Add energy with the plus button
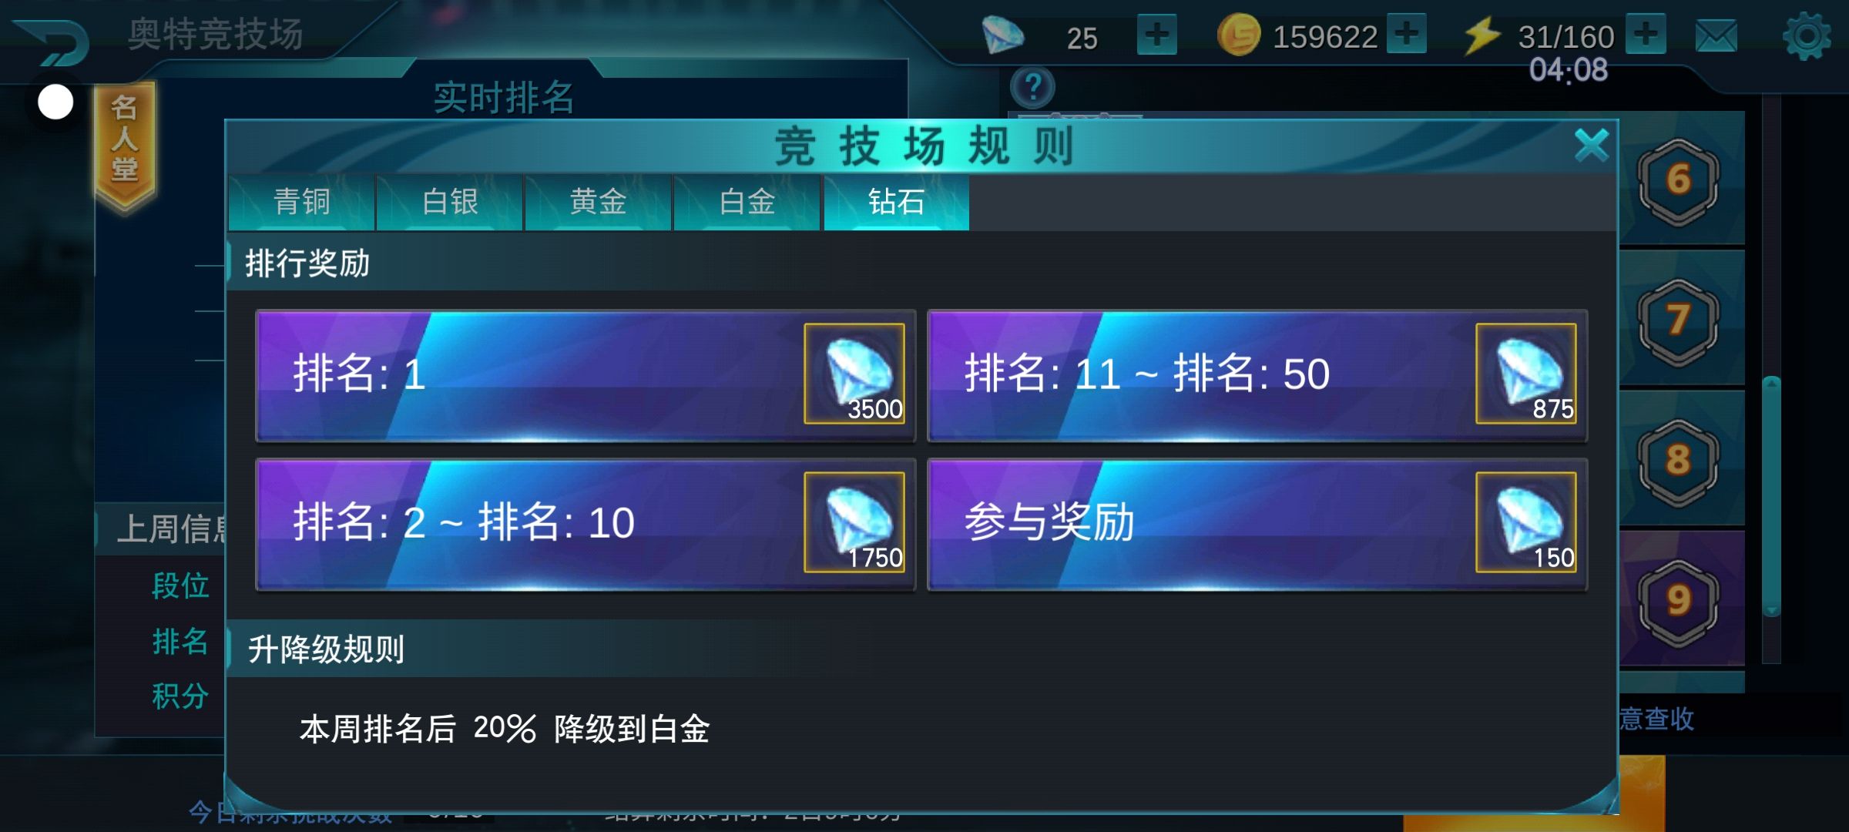1849x832 pixels. point(1646,34)
